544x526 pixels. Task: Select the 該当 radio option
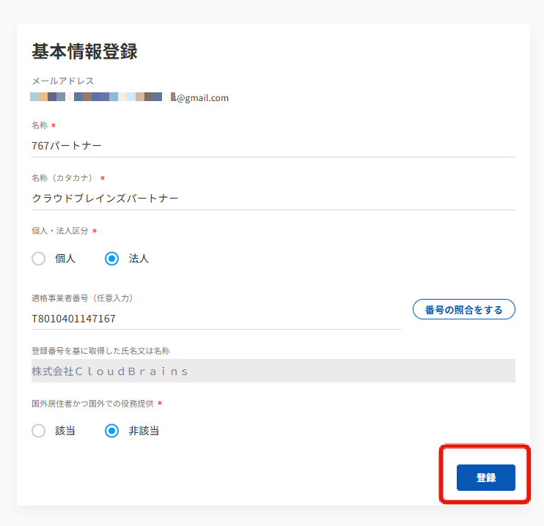pos(39,431)
